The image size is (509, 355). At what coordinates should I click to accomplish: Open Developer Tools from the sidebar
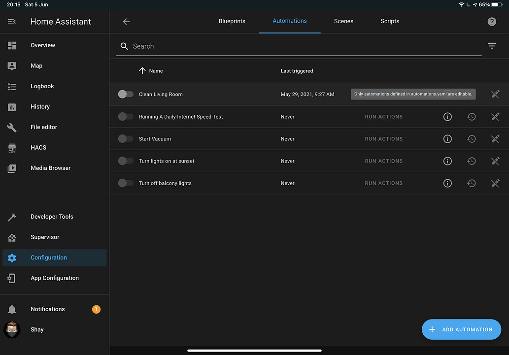(51, 216)
